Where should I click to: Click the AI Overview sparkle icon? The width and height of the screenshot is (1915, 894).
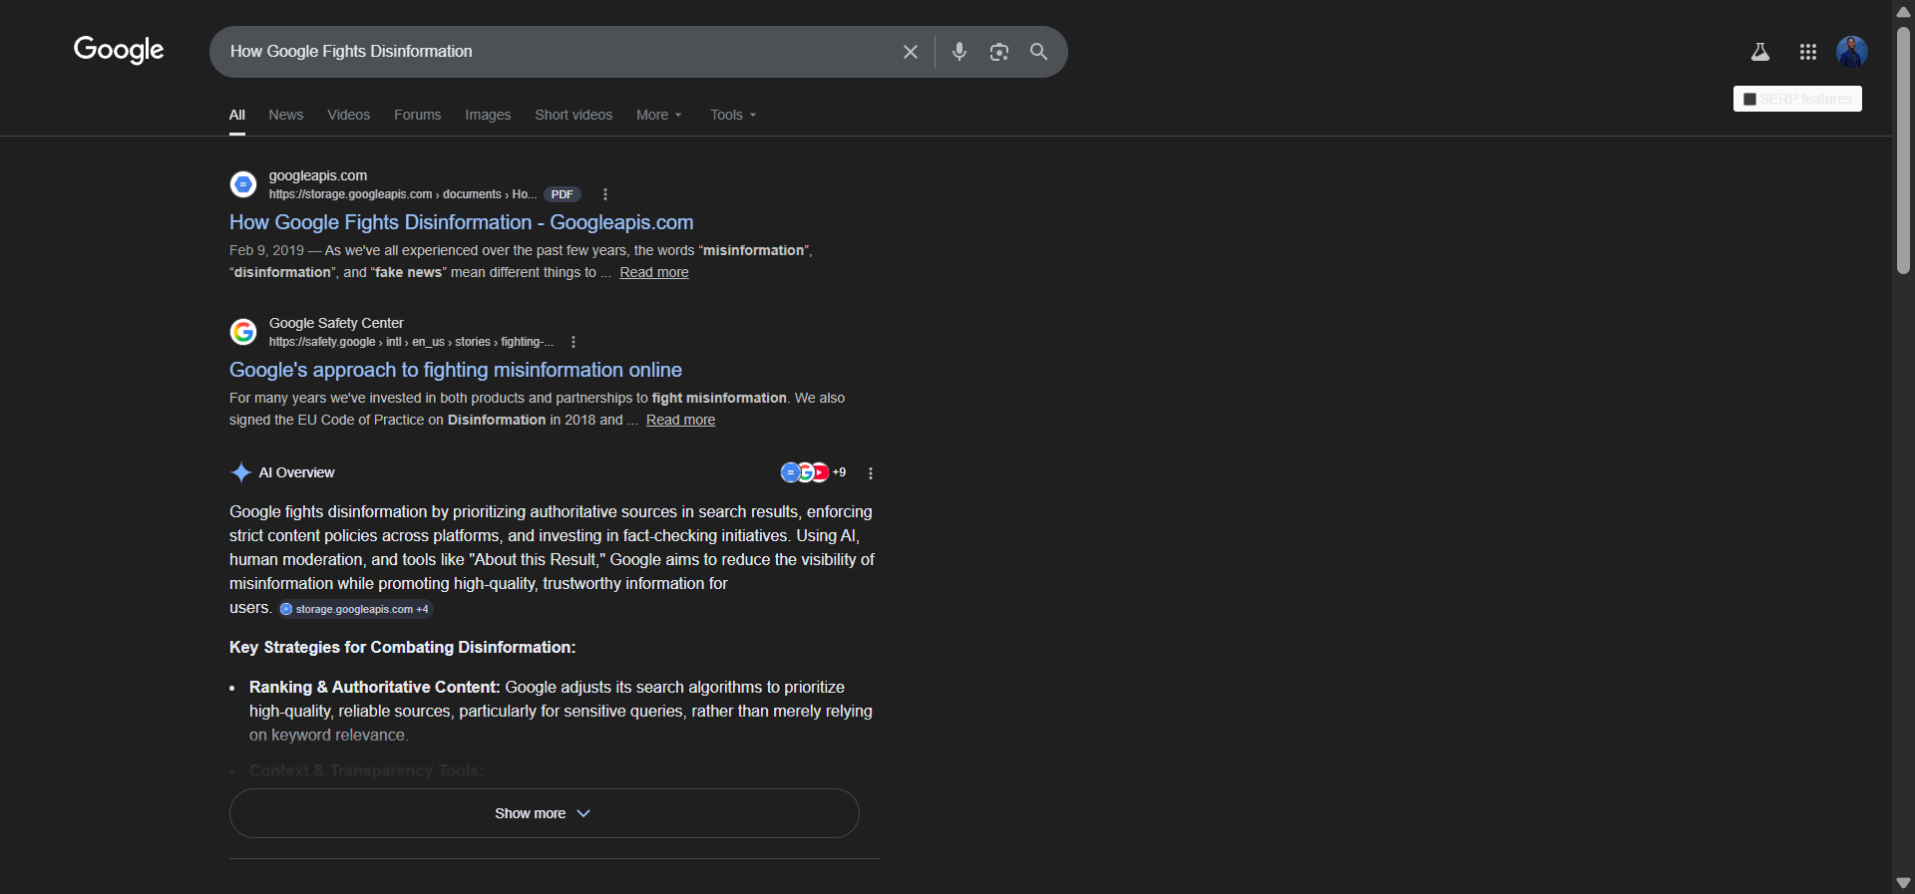point(241,472)
